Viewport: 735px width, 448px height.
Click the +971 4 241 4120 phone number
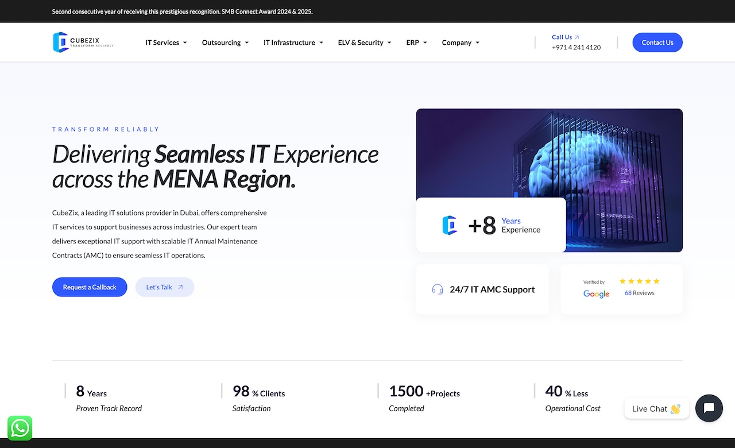[x=576, y=48]
